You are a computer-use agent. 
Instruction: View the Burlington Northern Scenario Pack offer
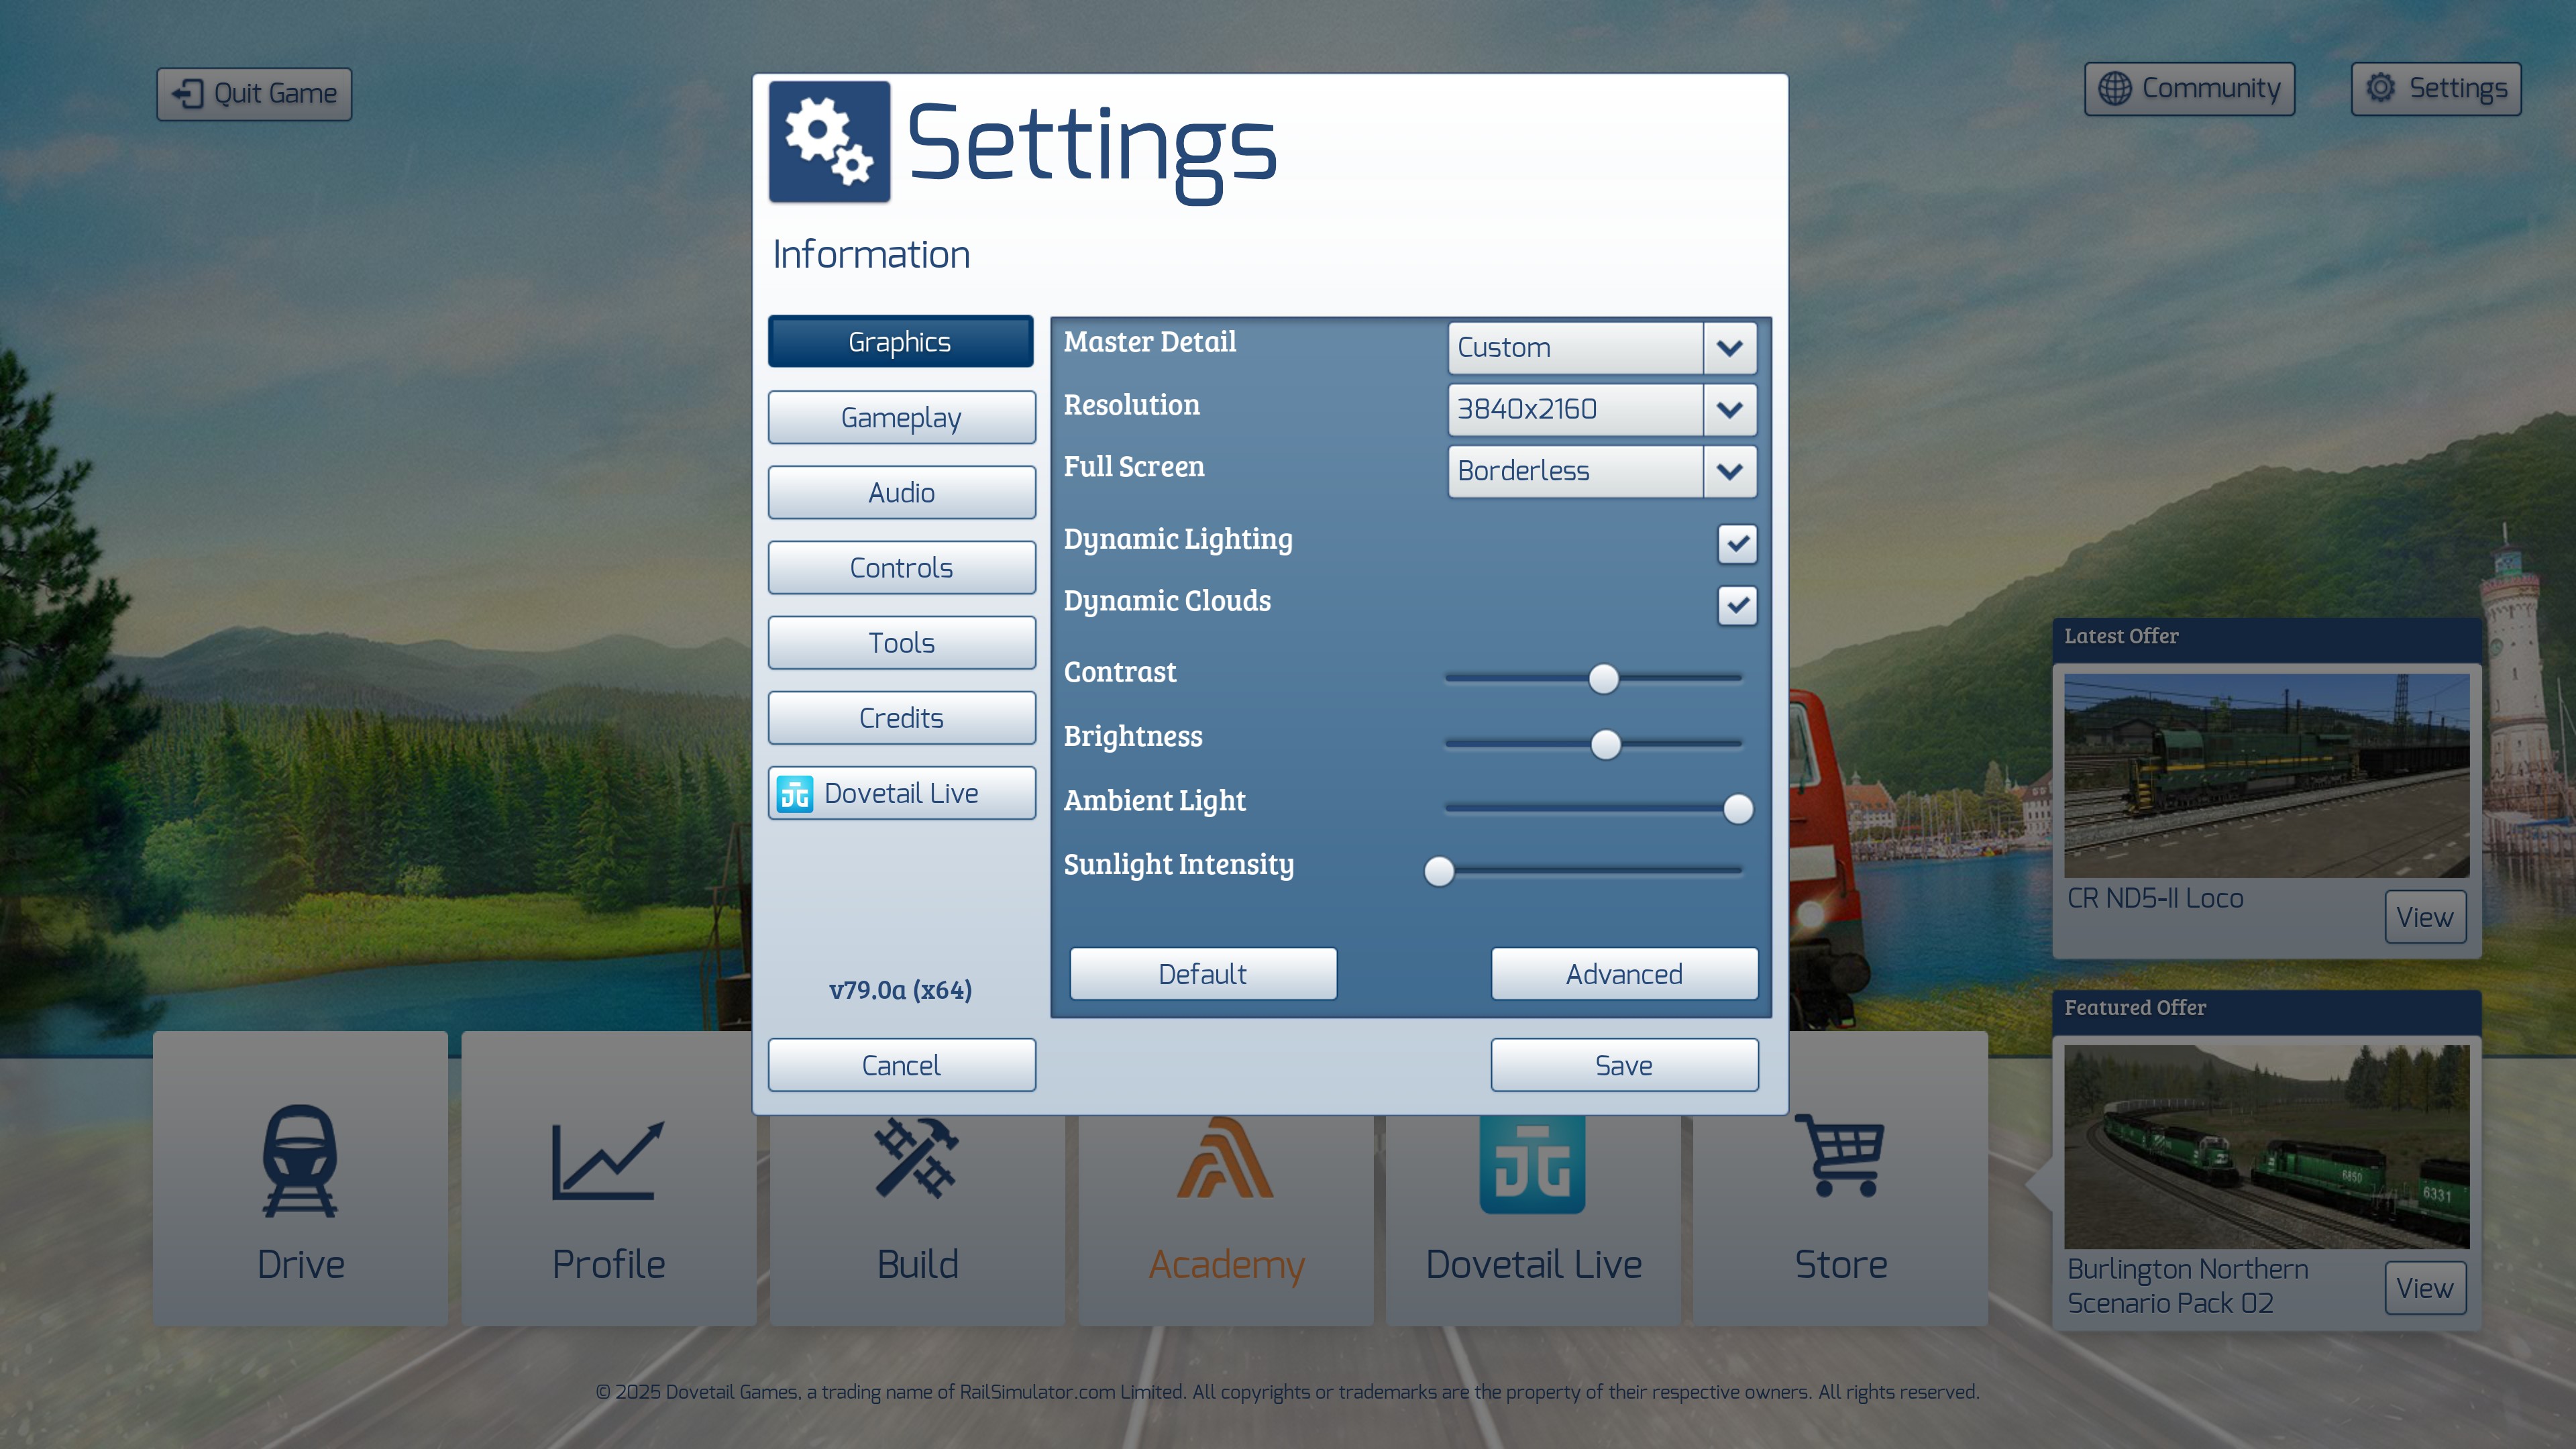coord(2425,1288)
